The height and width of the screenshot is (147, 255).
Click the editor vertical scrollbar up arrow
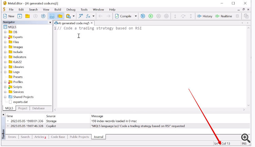click(x=248, y=28)
